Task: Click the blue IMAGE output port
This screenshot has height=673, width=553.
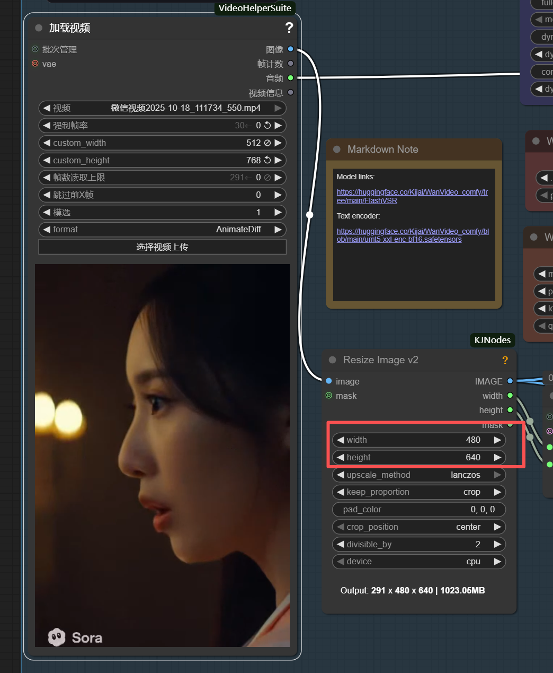Action: tap(510, 381)
